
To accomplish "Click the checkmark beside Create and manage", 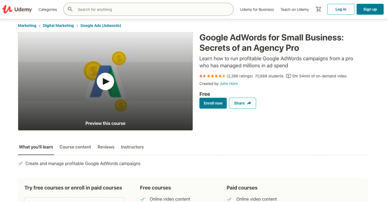I will [x=20, y=163].
